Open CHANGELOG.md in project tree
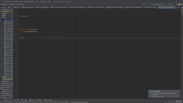Viewport: 183px width, 103px height. click(7, 85)
